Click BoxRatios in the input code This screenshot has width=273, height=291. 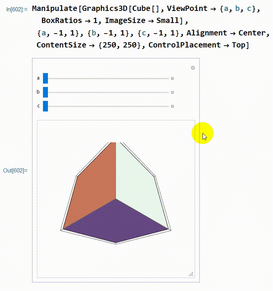tap(61, 20)
